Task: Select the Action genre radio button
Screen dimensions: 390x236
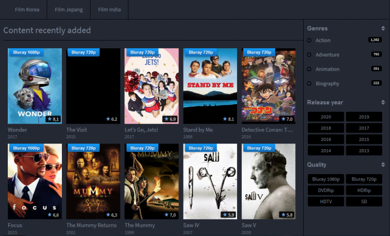Action: pos(309,41)
